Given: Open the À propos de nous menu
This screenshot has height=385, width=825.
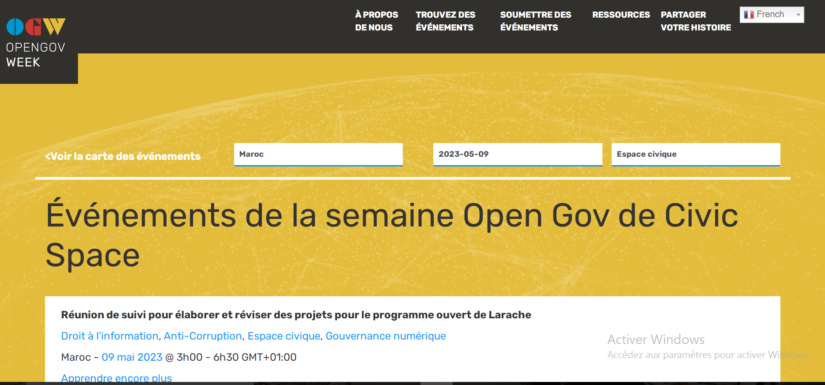Looking at the screenshot, I should coord(376,21).
